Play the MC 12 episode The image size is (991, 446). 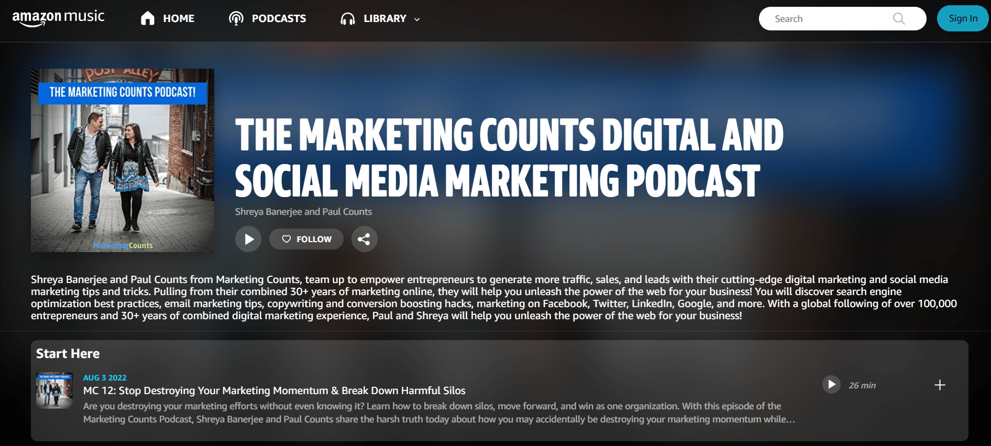pos(831,385)
